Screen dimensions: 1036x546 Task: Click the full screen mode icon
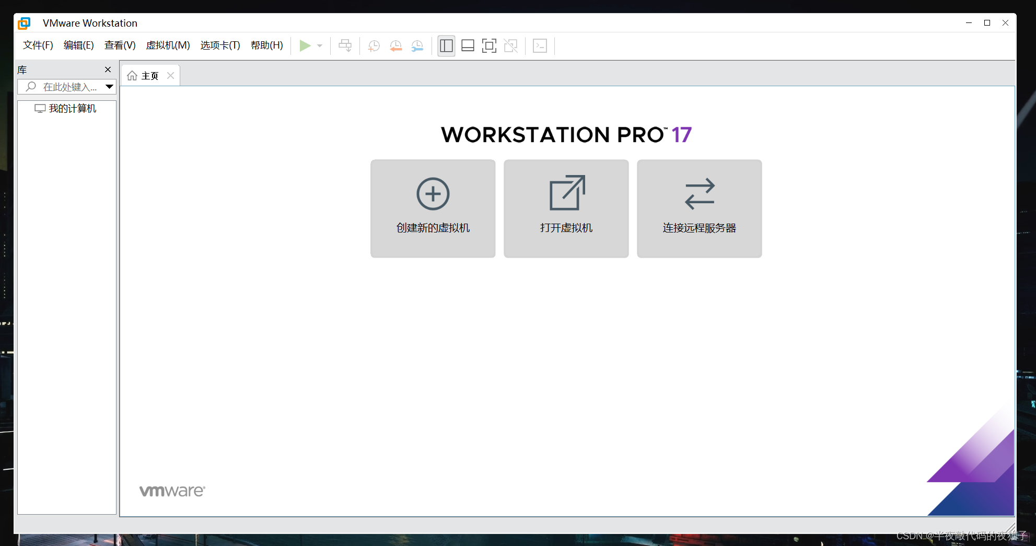click(x=489, y=46)
